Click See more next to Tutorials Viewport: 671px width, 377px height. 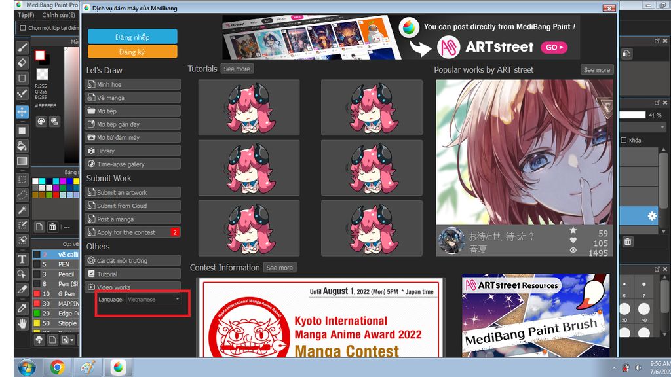(237, 69)
